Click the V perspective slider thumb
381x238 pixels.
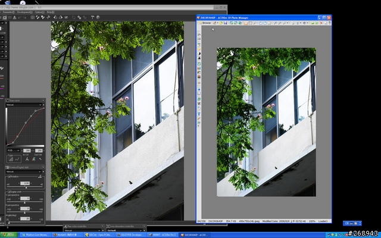click(24, 202)
